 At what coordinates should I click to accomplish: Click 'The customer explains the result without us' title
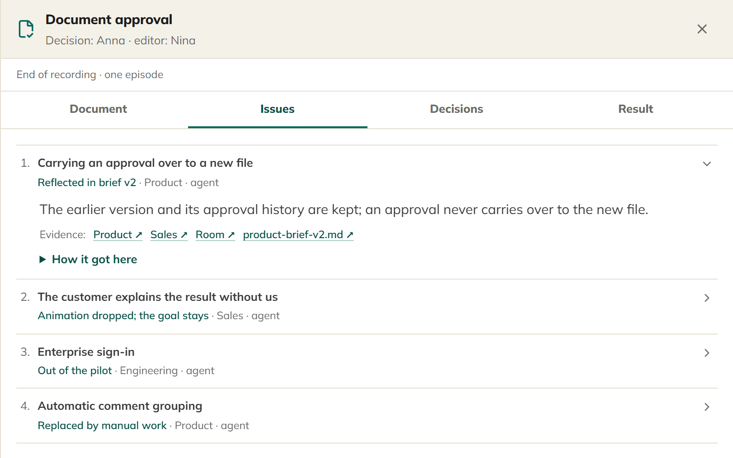(158, 297)
